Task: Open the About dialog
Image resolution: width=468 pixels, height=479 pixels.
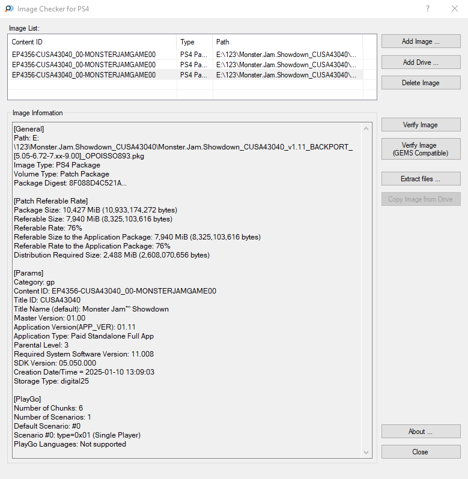Action: click(x=421, y=432)
